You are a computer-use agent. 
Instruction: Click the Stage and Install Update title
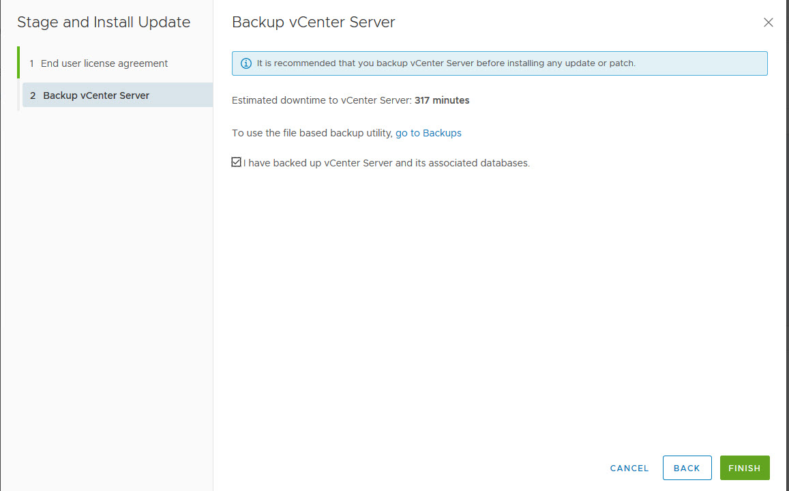[104, 23]
